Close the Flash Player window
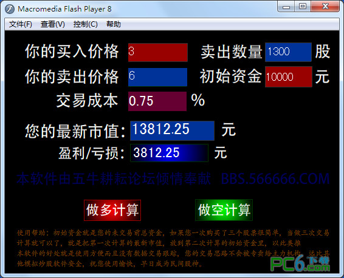The height and width of the screenshot is (278, 344). click(x=325, y=7)
